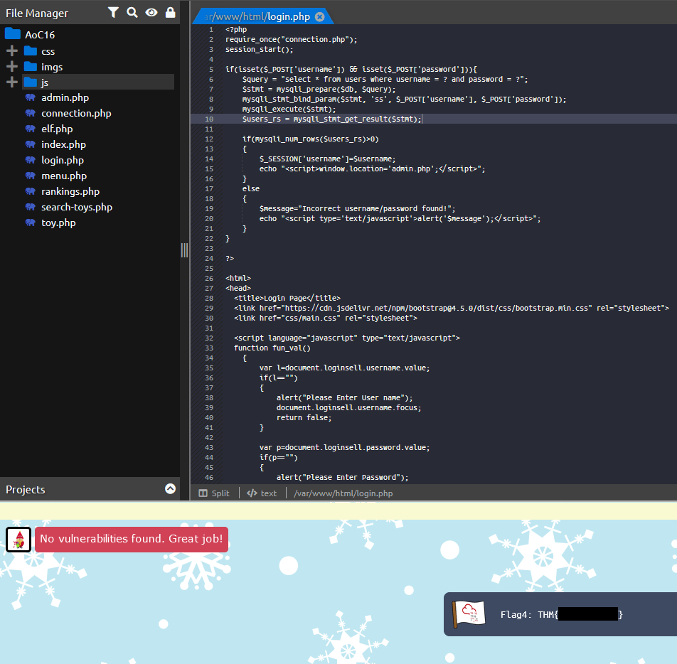Click the PHP elephant icon beside connection.php

[30, 113]
